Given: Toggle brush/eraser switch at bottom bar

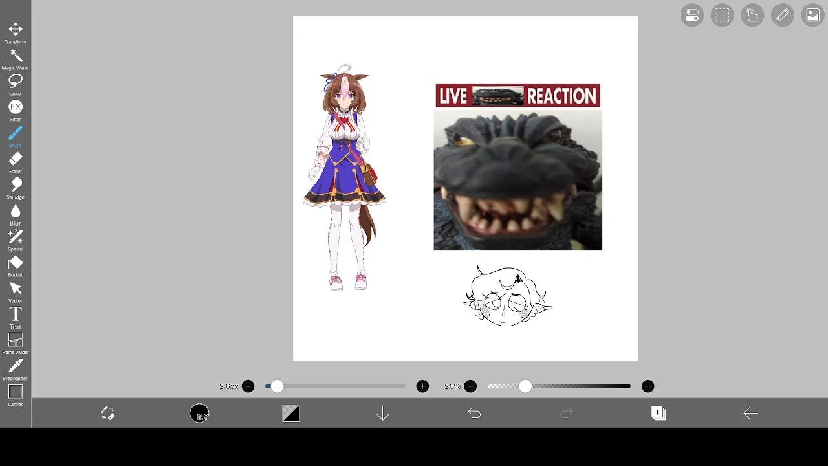Looking at the screenshot, I should 107,413.
